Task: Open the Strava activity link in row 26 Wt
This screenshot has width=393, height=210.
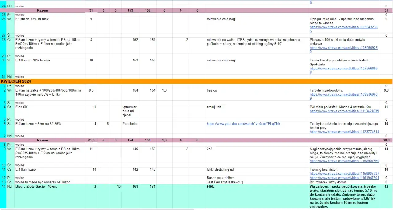Action: pyautogui.click(x=344, y=29)
